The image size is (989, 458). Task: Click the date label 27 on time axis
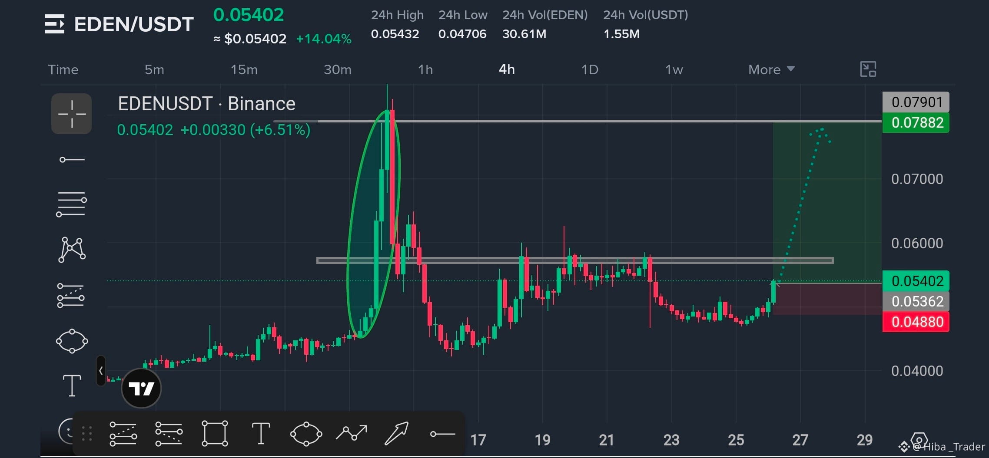click(800, 440)
